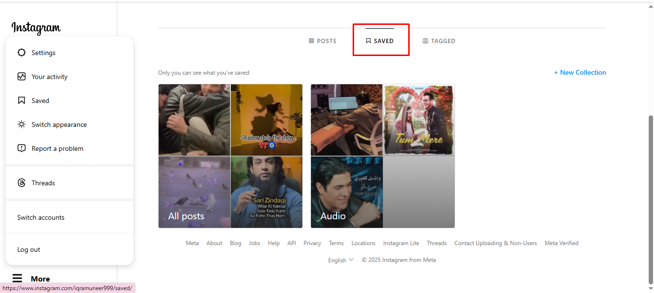Click the Threads logo icon
The width and height of the screenshot is (654, 293).
click(x=22, y=183)
